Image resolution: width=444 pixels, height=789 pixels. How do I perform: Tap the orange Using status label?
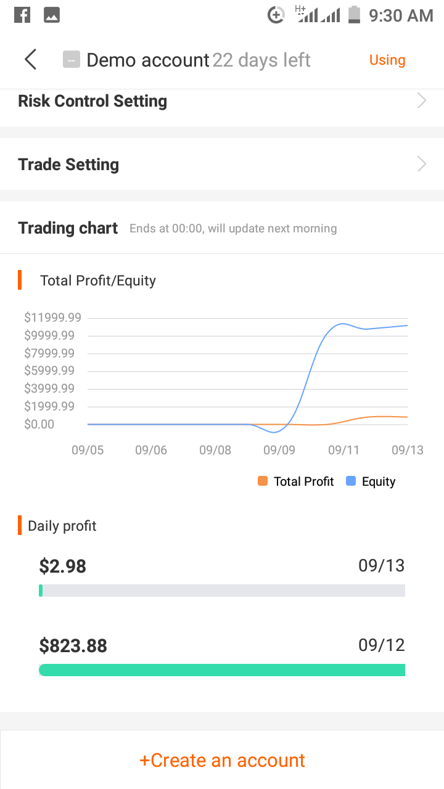[387, 60]
